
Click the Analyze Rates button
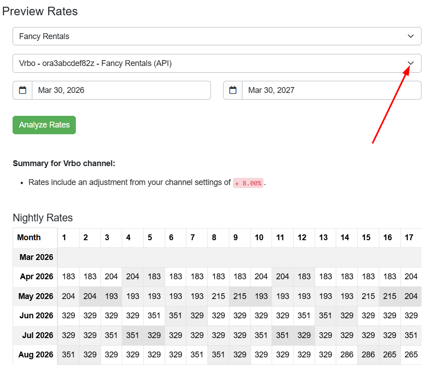tap(44, 125)
